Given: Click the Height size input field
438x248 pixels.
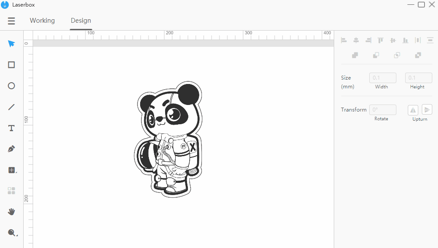Looking at the screenshot, I should (x=418, y=78).
